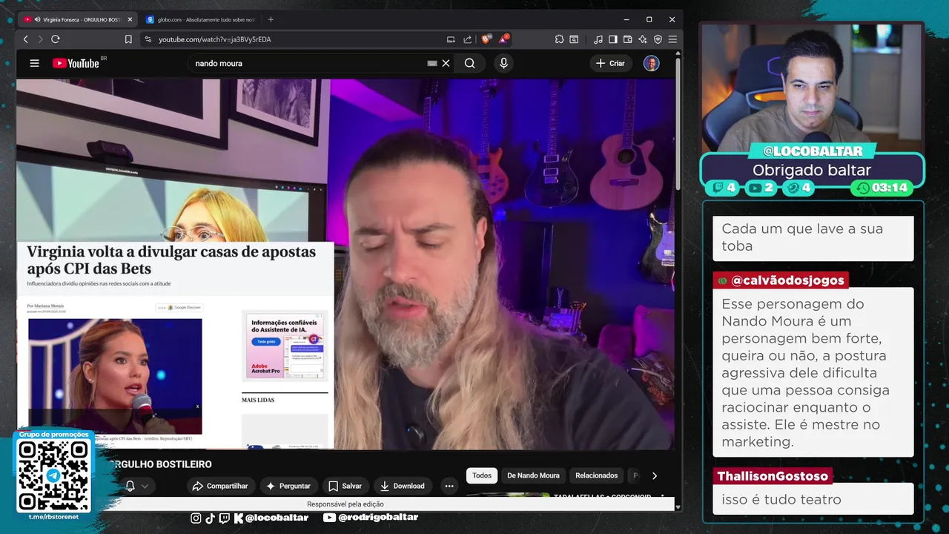Image resolution: width=949 pixels, height=534 pixels.
Task: Open the browser extensions puzzle icon
Action: tap(559, 39)
